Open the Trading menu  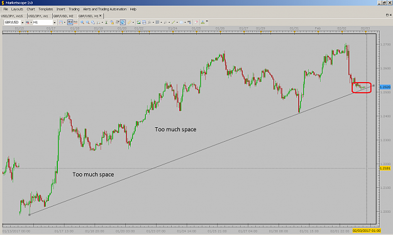tap(74, 9)
